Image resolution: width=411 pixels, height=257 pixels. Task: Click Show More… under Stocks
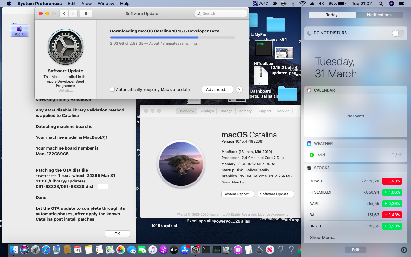click(x=322, y=237)
